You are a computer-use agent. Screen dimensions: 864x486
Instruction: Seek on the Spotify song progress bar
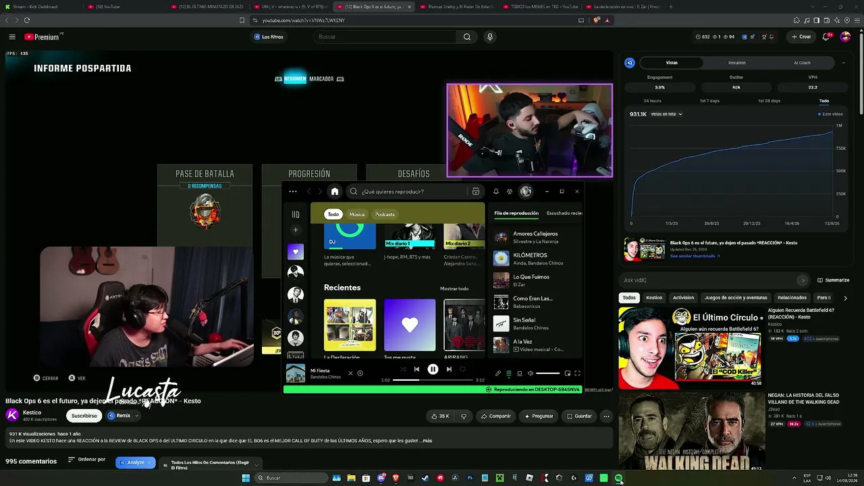click(x=433, y=380)
